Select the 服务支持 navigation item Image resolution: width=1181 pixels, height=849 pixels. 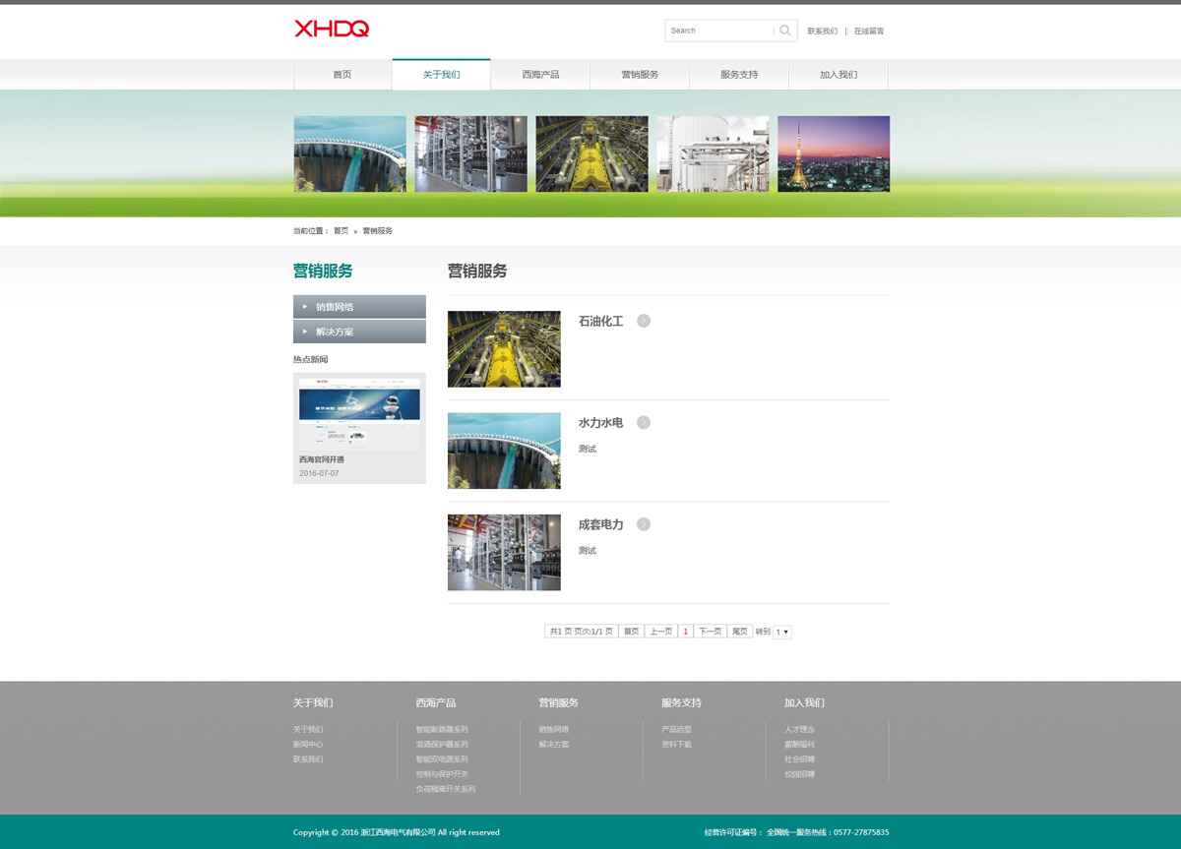coord(739,75)
